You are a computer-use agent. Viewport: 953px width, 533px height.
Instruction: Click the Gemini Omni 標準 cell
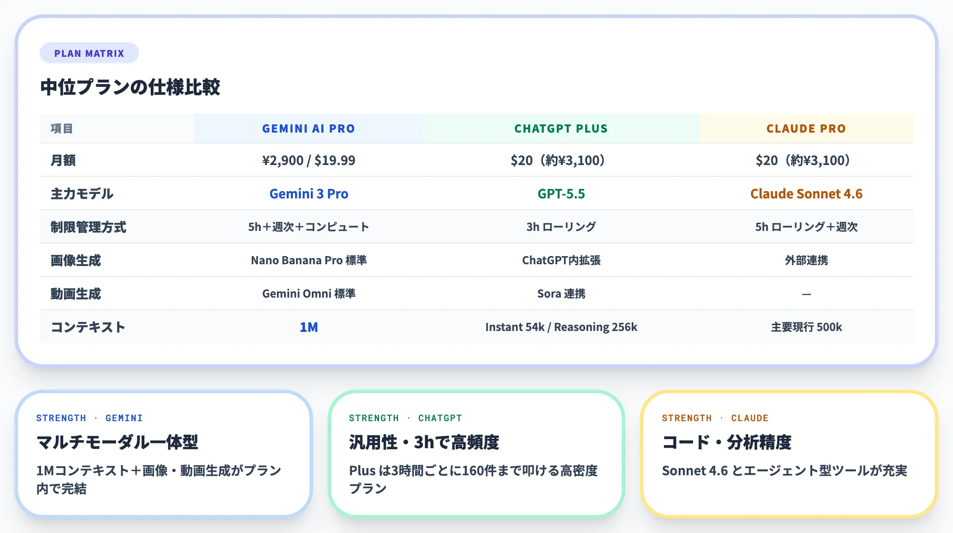[309, 294]
